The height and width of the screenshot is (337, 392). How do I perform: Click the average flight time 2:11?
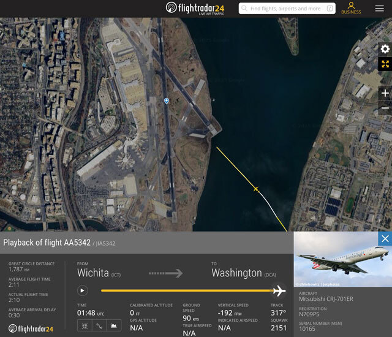tap(13, 284)
